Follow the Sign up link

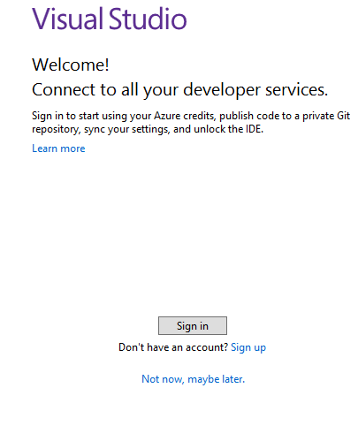(248, 347)
